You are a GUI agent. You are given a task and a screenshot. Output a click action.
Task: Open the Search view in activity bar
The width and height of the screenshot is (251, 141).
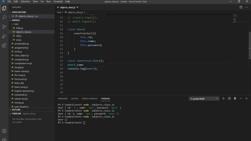coord(4,17)
